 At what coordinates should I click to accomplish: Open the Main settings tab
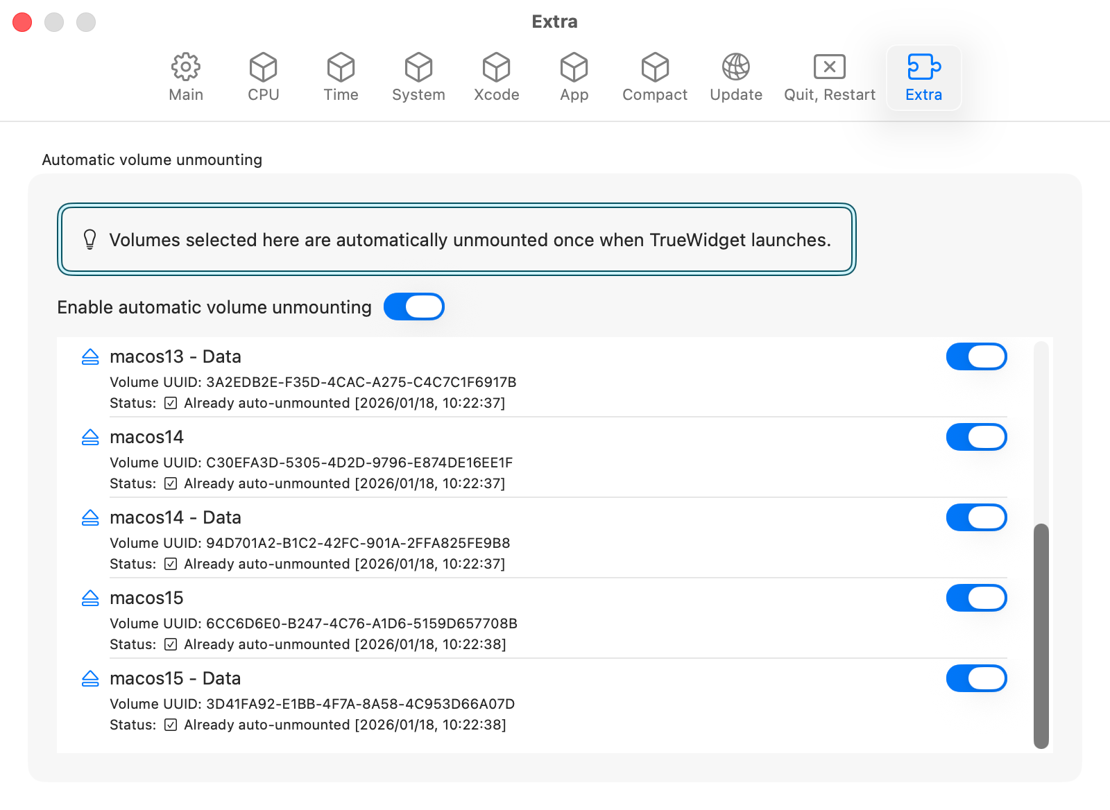coord(186,78)
